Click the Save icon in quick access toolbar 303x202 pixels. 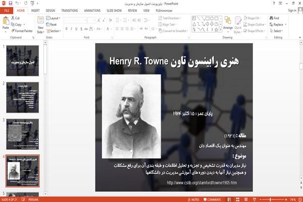point(10,4)
